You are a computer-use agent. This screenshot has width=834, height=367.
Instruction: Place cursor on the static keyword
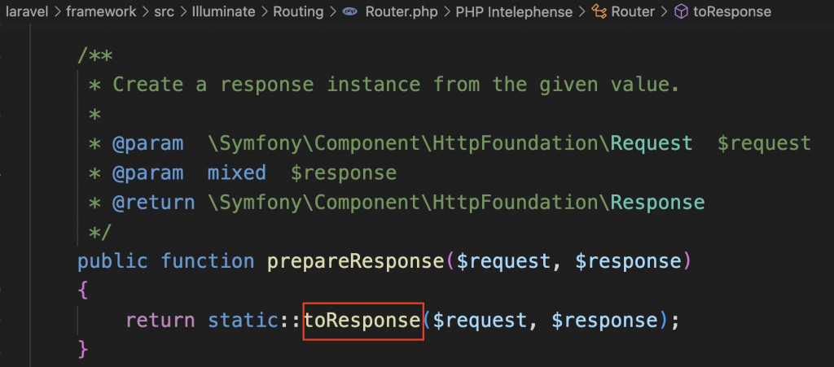(244, 321)
